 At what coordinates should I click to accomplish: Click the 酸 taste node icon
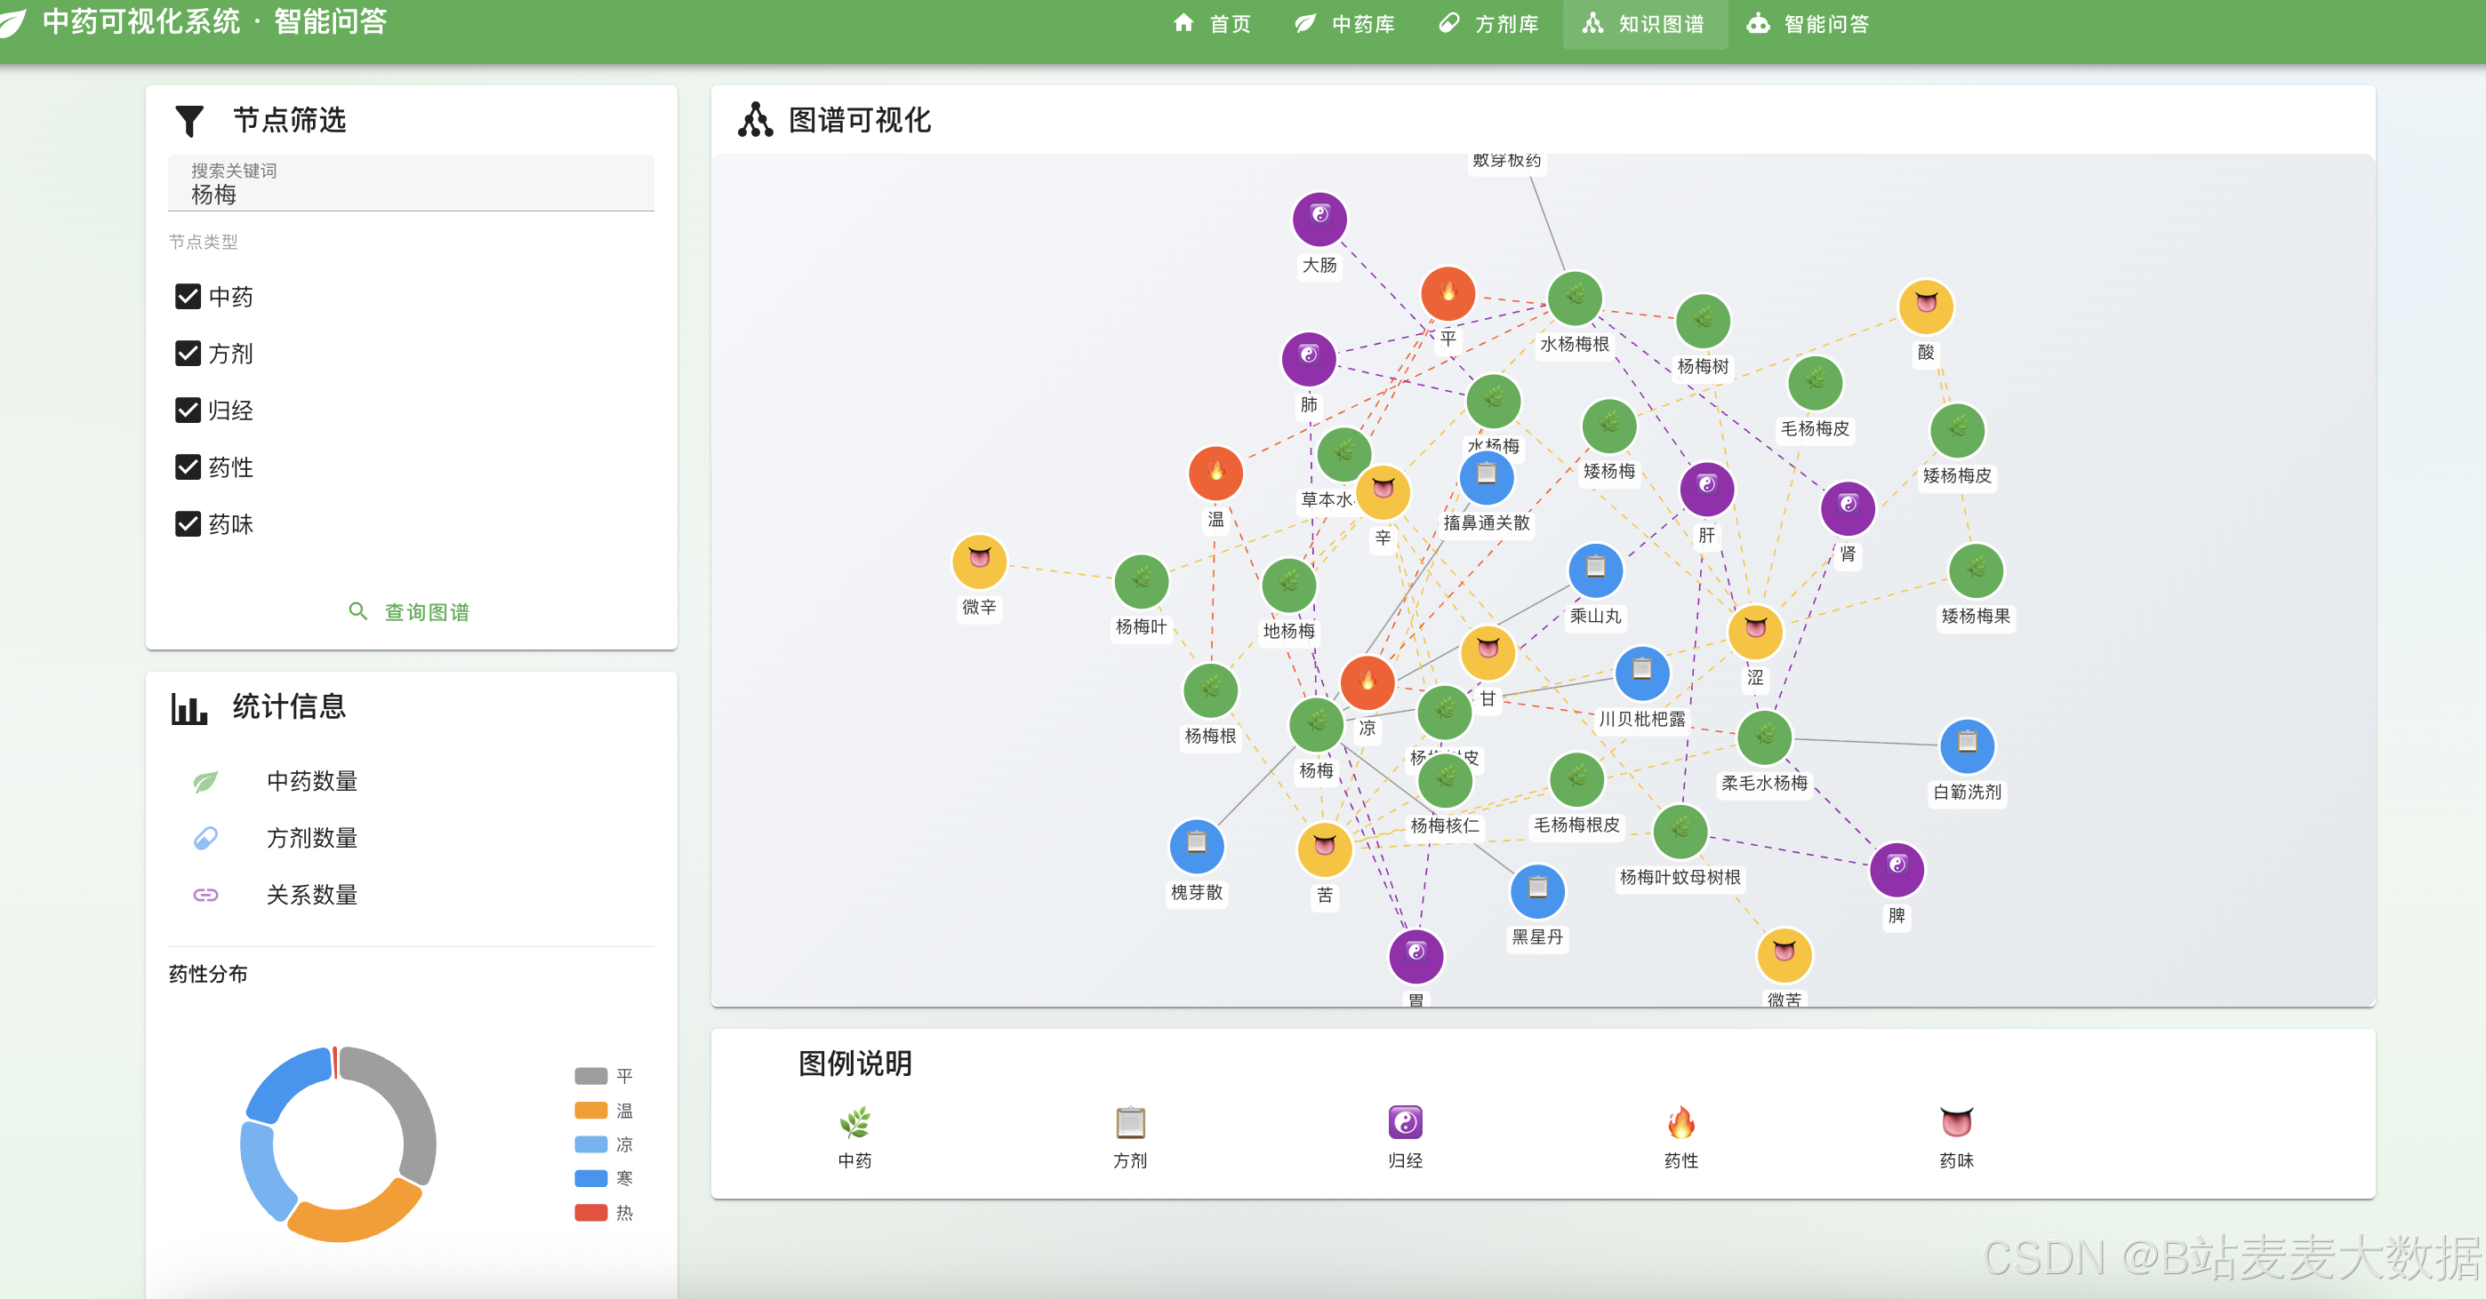pos(1925,307)
